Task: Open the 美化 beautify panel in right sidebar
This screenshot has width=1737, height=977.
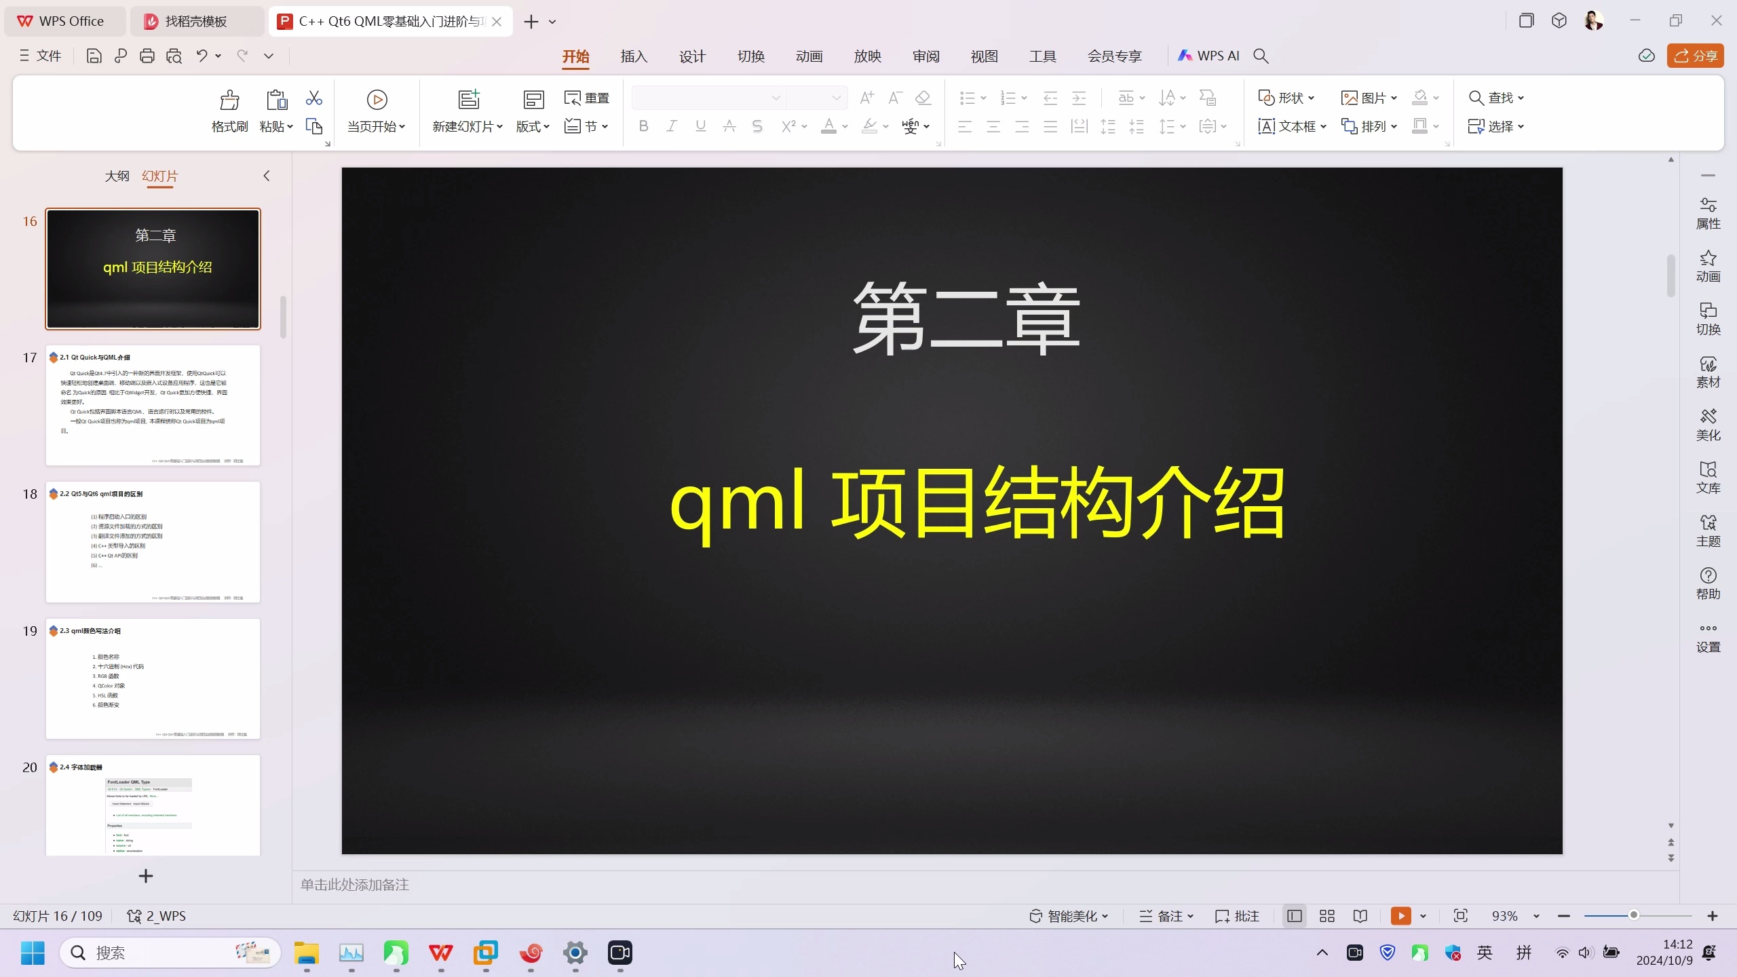Action: click(x=1708, y=424)
